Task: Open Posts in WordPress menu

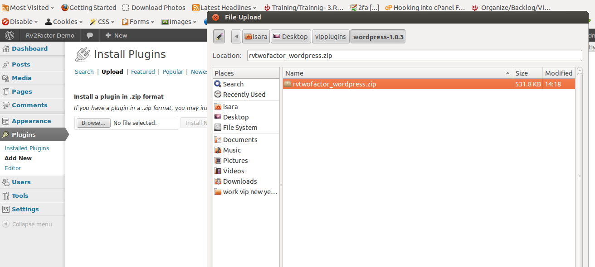Action: 32,64
